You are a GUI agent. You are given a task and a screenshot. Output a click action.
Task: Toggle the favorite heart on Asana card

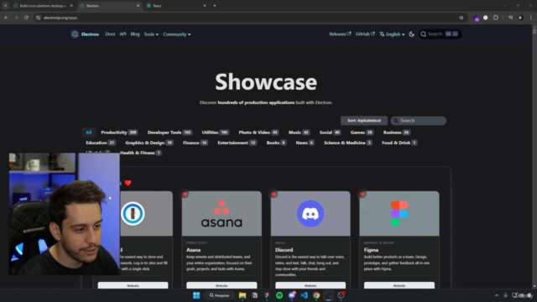click(185, 194)
